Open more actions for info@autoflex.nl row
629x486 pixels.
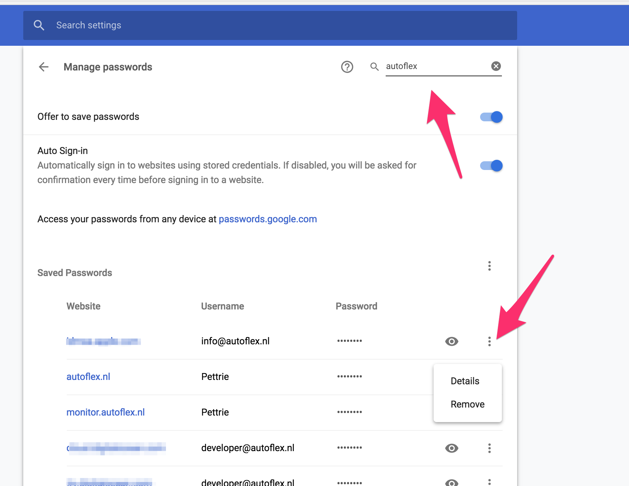tap(489, 341)
